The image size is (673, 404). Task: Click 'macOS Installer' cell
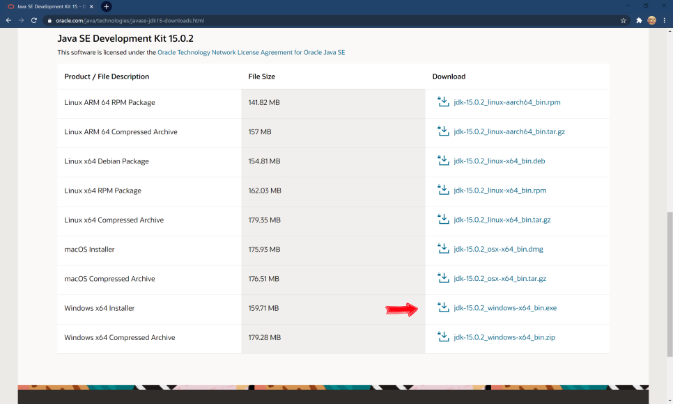[89, 250]
